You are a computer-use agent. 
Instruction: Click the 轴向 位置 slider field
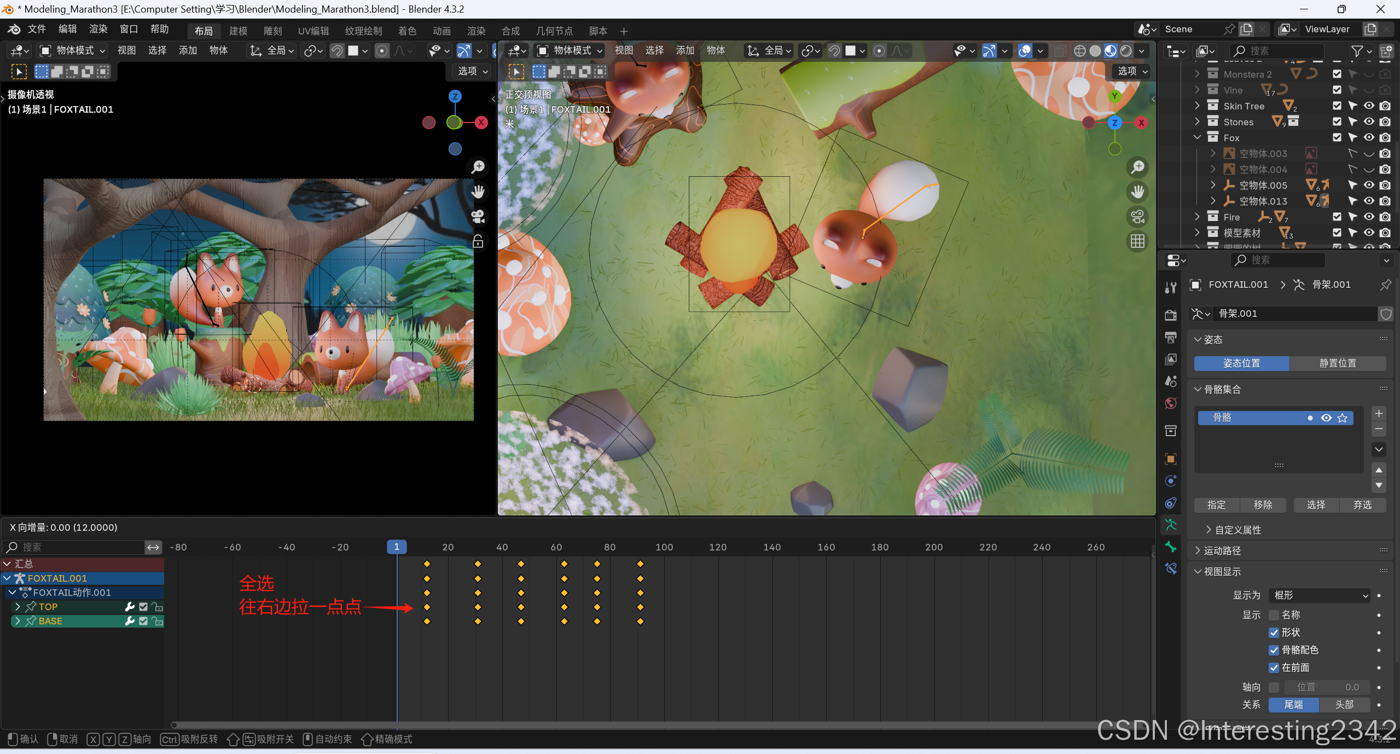[x=1327, y=687]
